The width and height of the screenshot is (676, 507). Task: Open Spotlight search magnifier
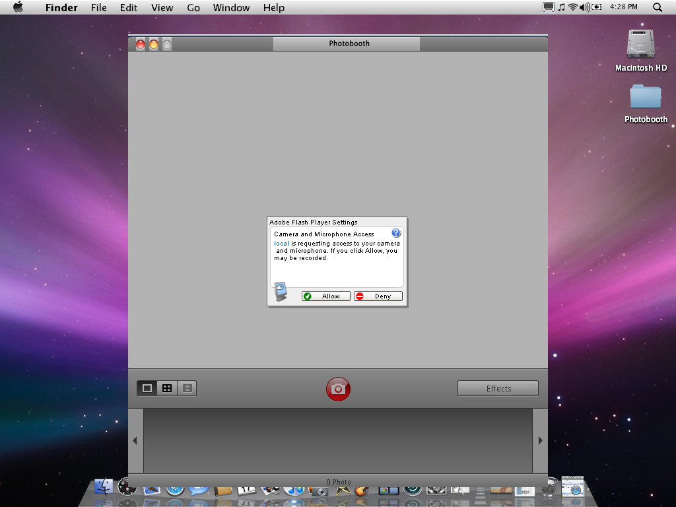[x=658, y=7]
